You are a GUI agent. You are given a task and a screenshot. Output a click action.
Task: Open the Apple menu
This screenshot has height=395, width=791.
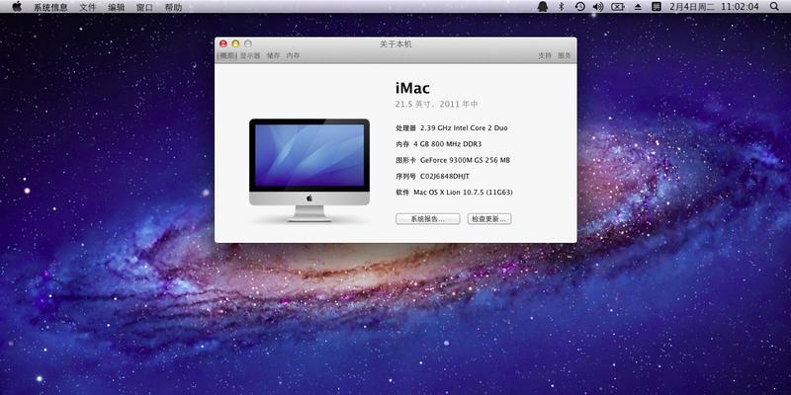click(17, 7)
